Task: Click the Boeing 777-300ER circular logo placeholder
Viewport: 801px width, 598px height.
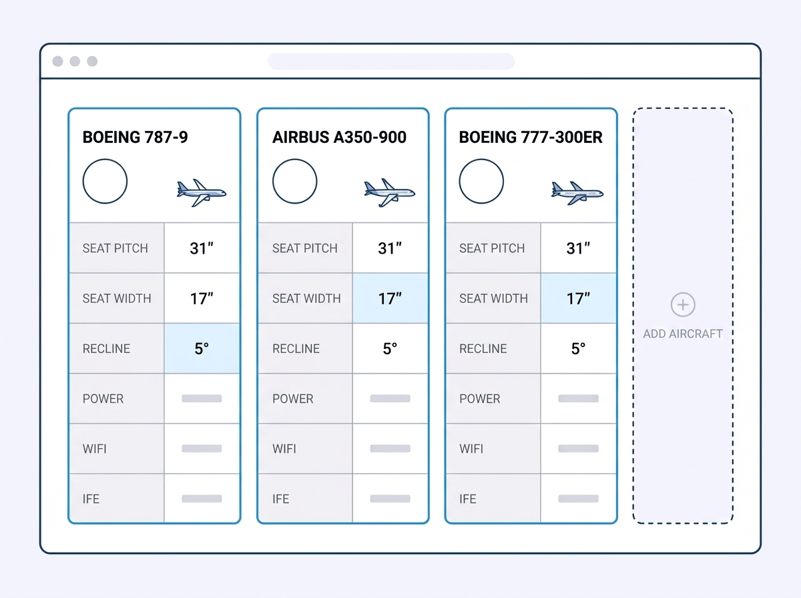Action: click(481, 181)
